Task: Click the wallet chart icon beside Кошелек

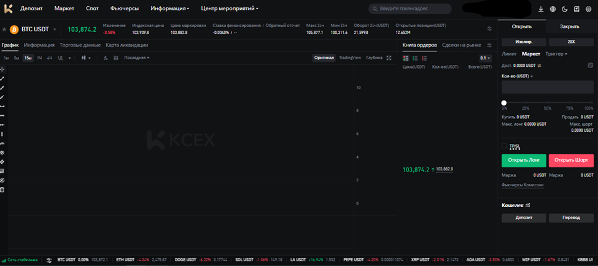Action: (x=528, y=205)
